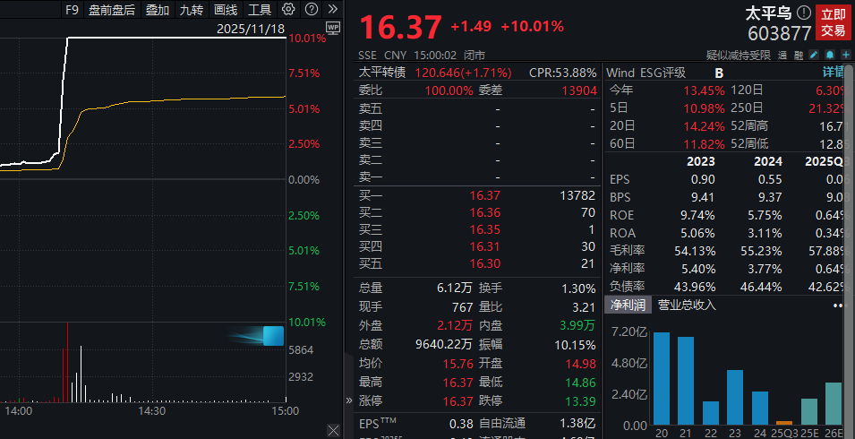This screenshot has width=855, height=439.
Task: Click the 通 connect tag
Action: point(782,55)
